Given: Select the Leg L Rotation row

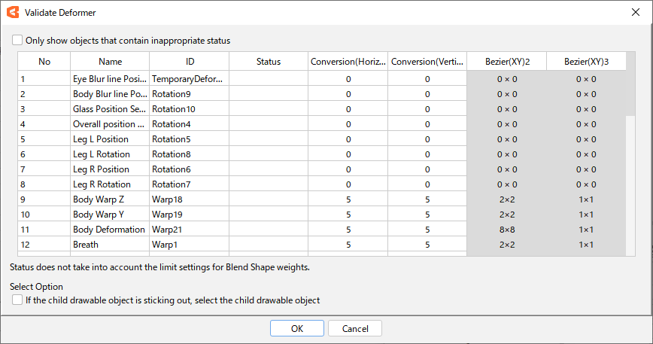Looking at the screenshot, I should click(322, 154).
